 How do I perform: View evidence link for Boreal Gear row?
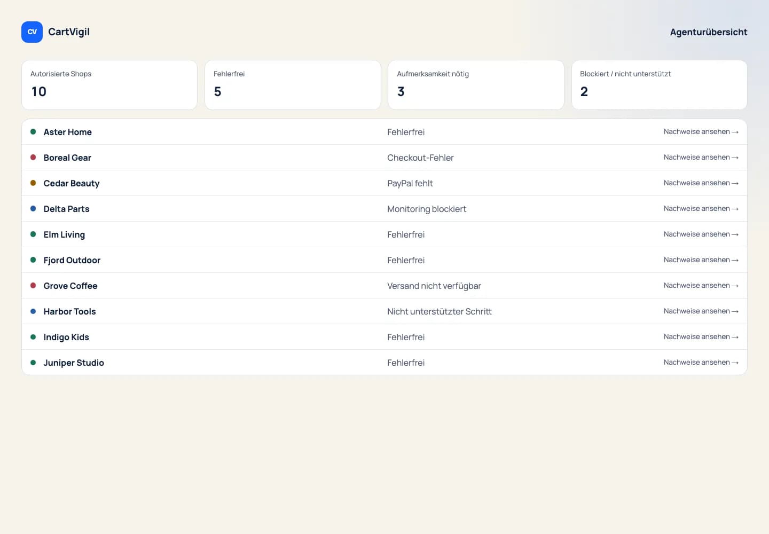[701, 157]
